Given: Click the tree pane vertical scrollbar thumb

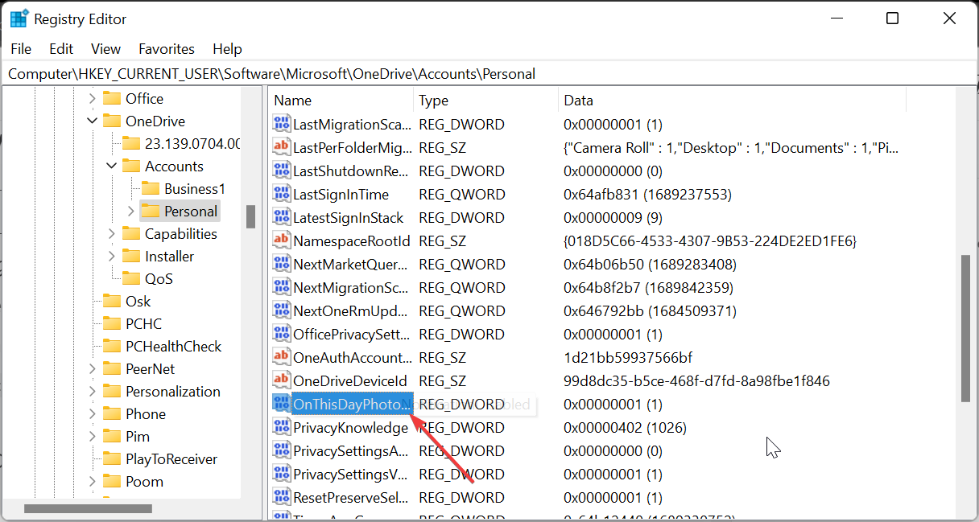Looking at the screenshot, I should [250, 216].
